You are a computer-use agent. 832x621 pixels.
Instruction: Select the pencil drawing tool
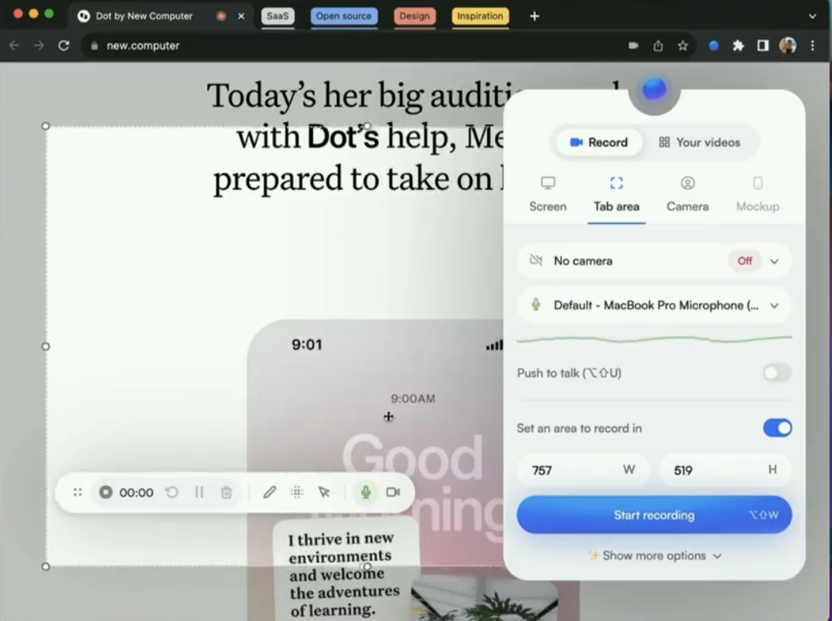pos(270,492)
